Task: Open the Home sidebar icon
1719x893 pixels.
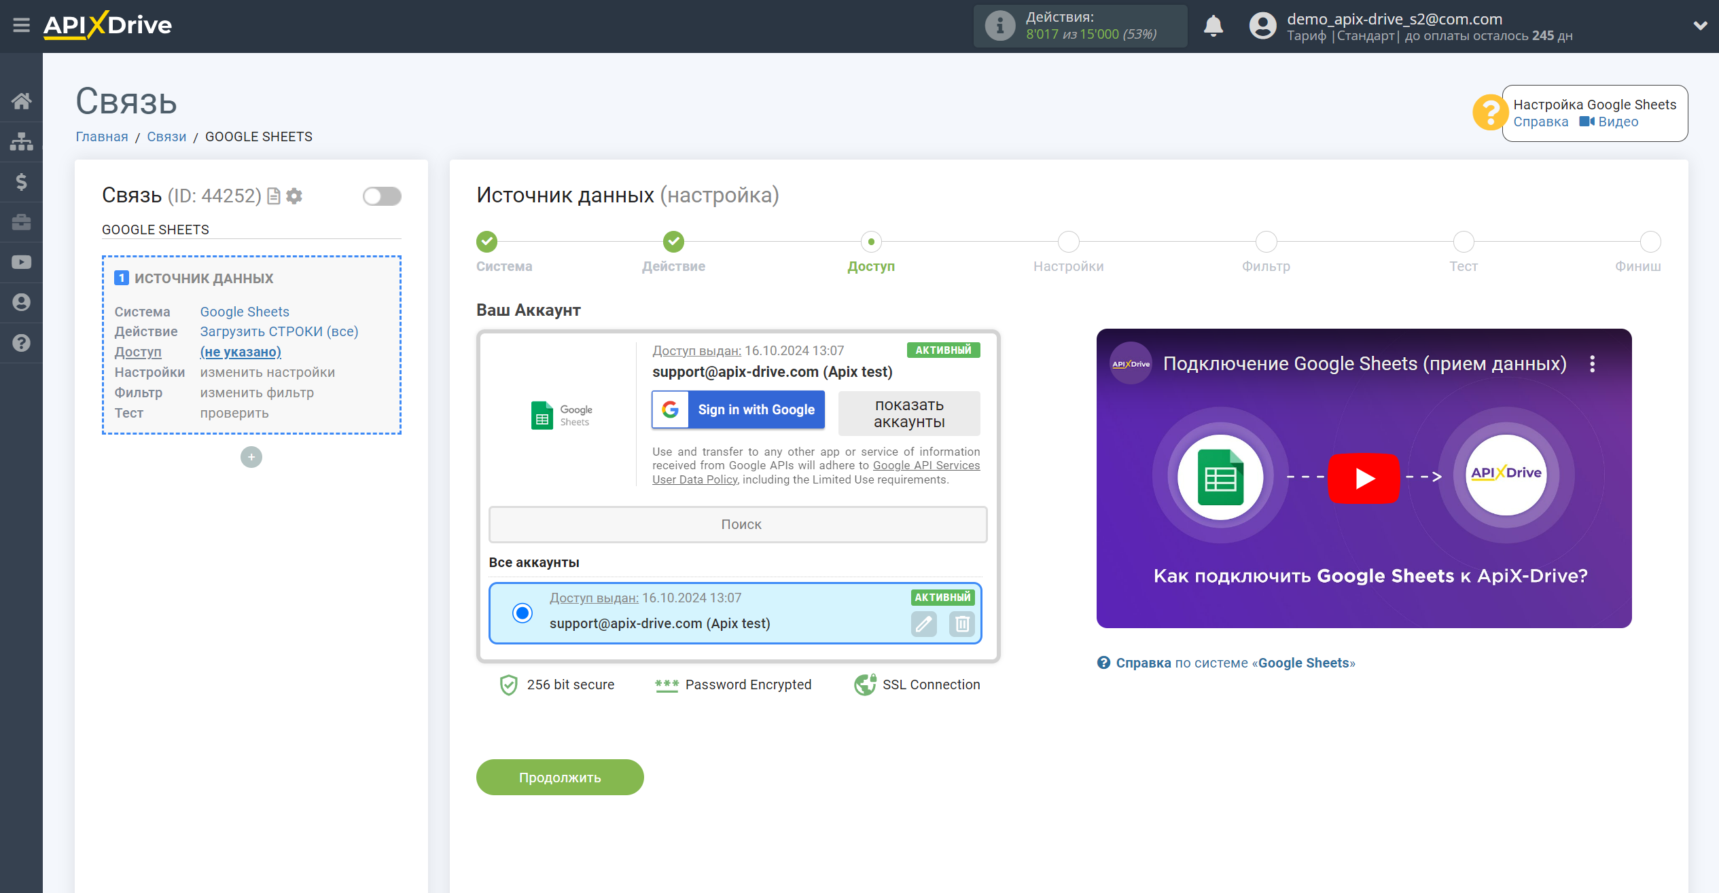Action: (x=21, y=101)
